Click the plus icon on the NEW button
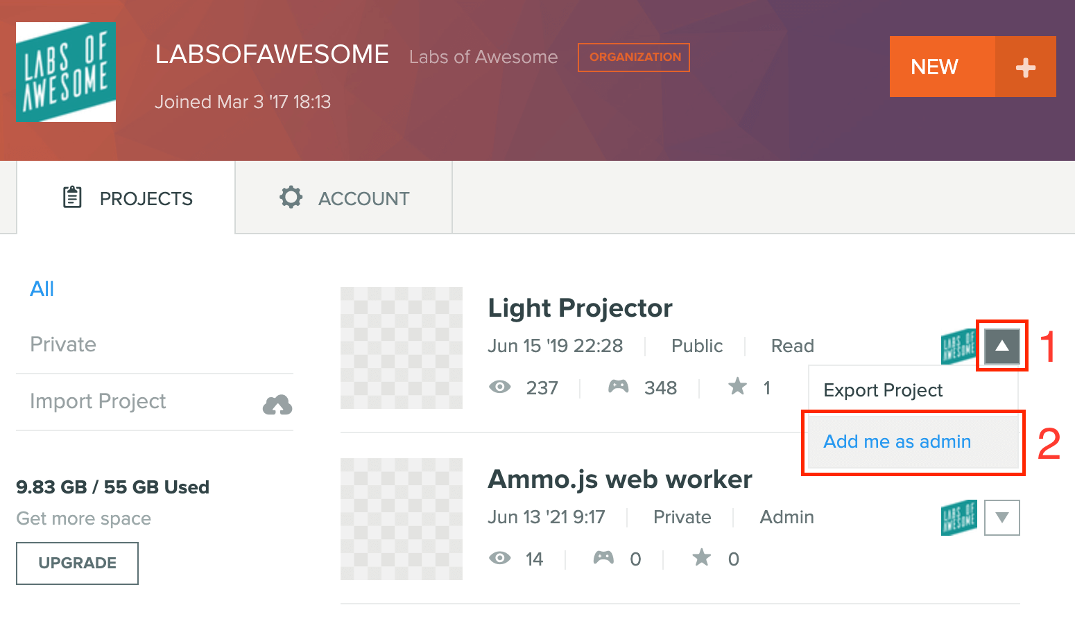Screen dimensions: 1075x621 click(x=1025, y=67)
